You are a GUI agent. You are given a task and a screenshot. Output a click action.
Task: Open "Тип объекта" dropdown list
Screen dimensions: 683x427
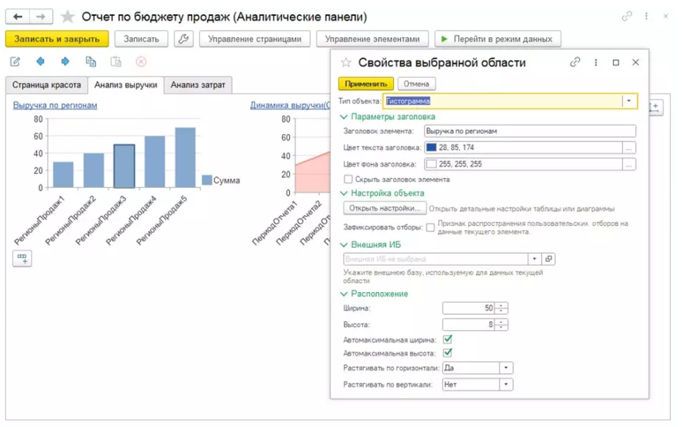(629, 101)
